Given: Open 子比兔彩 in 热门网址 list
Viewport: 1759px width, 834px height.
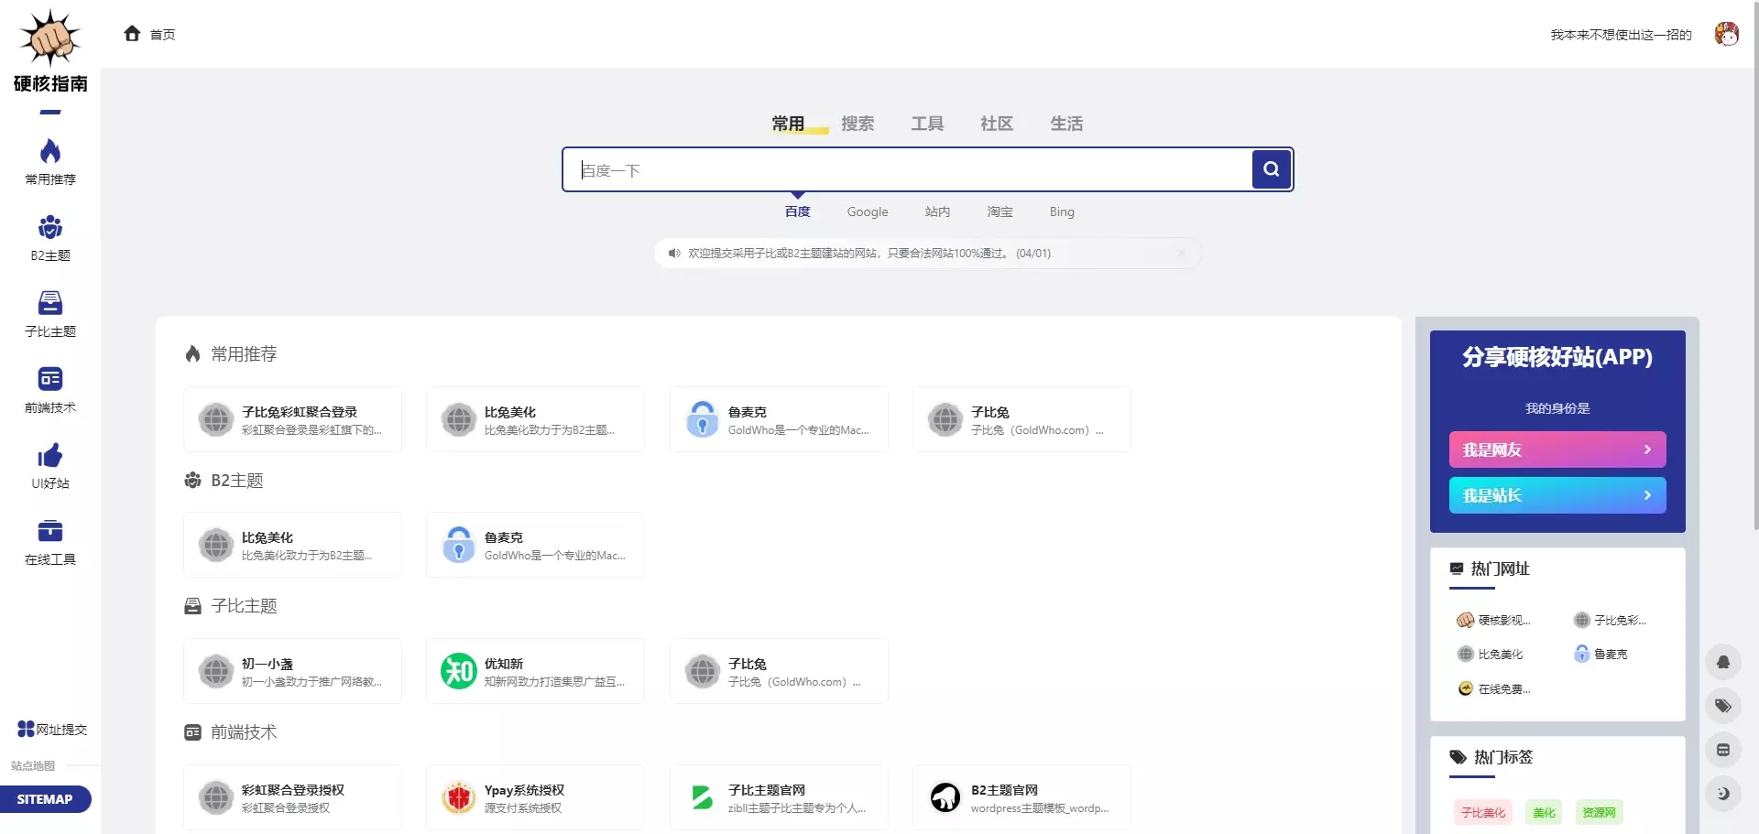Looking at the screenshot, I should coord(1610,620).
